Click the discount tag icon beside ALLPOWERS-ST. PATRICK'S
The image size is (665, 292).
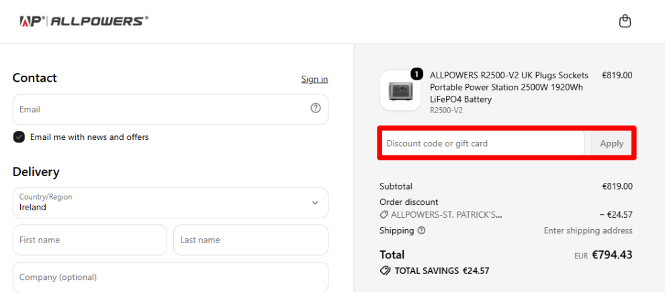point(384,215)
